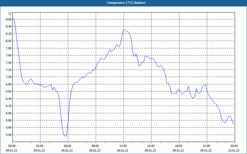Click the 10.01.23 date label
Image resolution: width=247 pixels, height=154 pixels.
tap(234, 151)
